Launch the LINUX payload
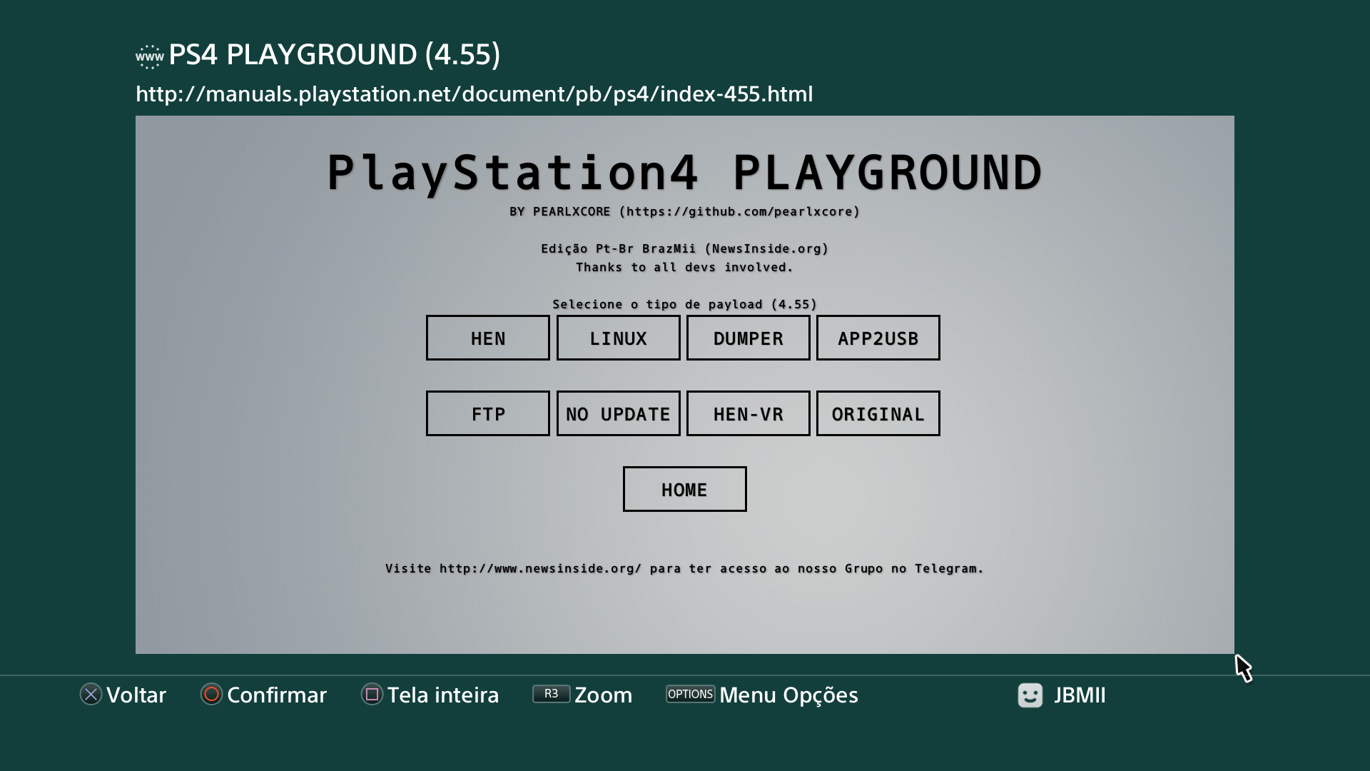The image size is (1370, 771). click(x=619, y=338)
